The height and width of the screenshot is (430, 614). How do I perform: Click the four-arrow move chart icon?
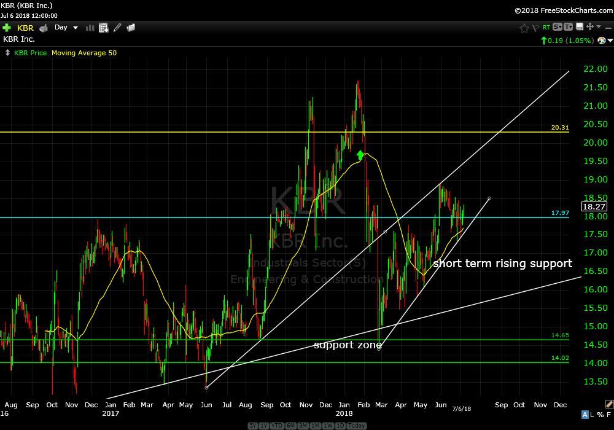click(589, 27)
